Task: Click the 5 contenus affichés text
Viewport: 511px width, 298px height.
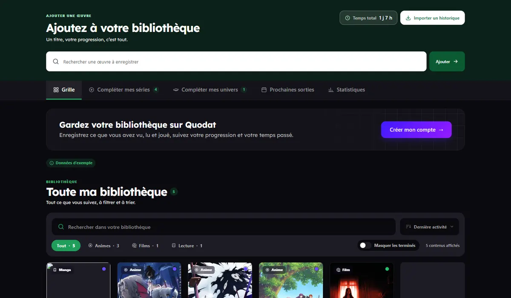Action: pyautogui.click(x=442, y=246)
